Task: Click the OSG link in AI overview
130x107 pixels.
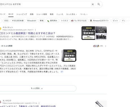Action: click(47, 54)
